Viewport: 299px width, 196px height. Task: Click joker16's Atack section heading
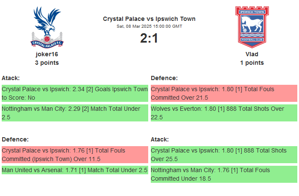click(11, 78)
